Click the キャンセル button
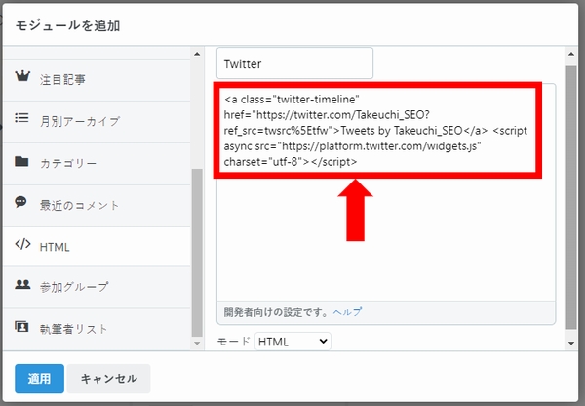This screenshot has width=585, height=406. (109, 379)
